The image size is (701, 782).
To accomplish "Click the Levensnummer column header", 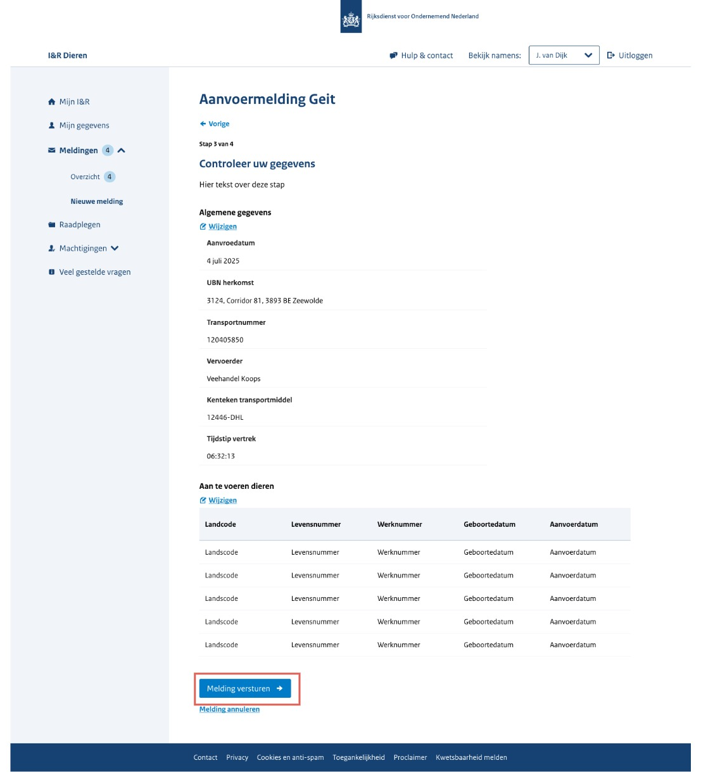I will pyautogui.click(x=316, y=525).
